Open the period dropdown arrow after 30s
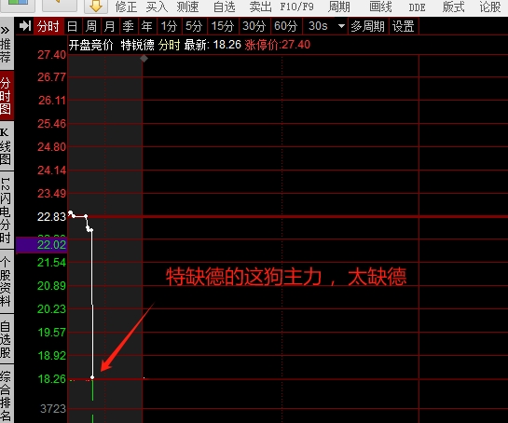 [x=341, y=26]
